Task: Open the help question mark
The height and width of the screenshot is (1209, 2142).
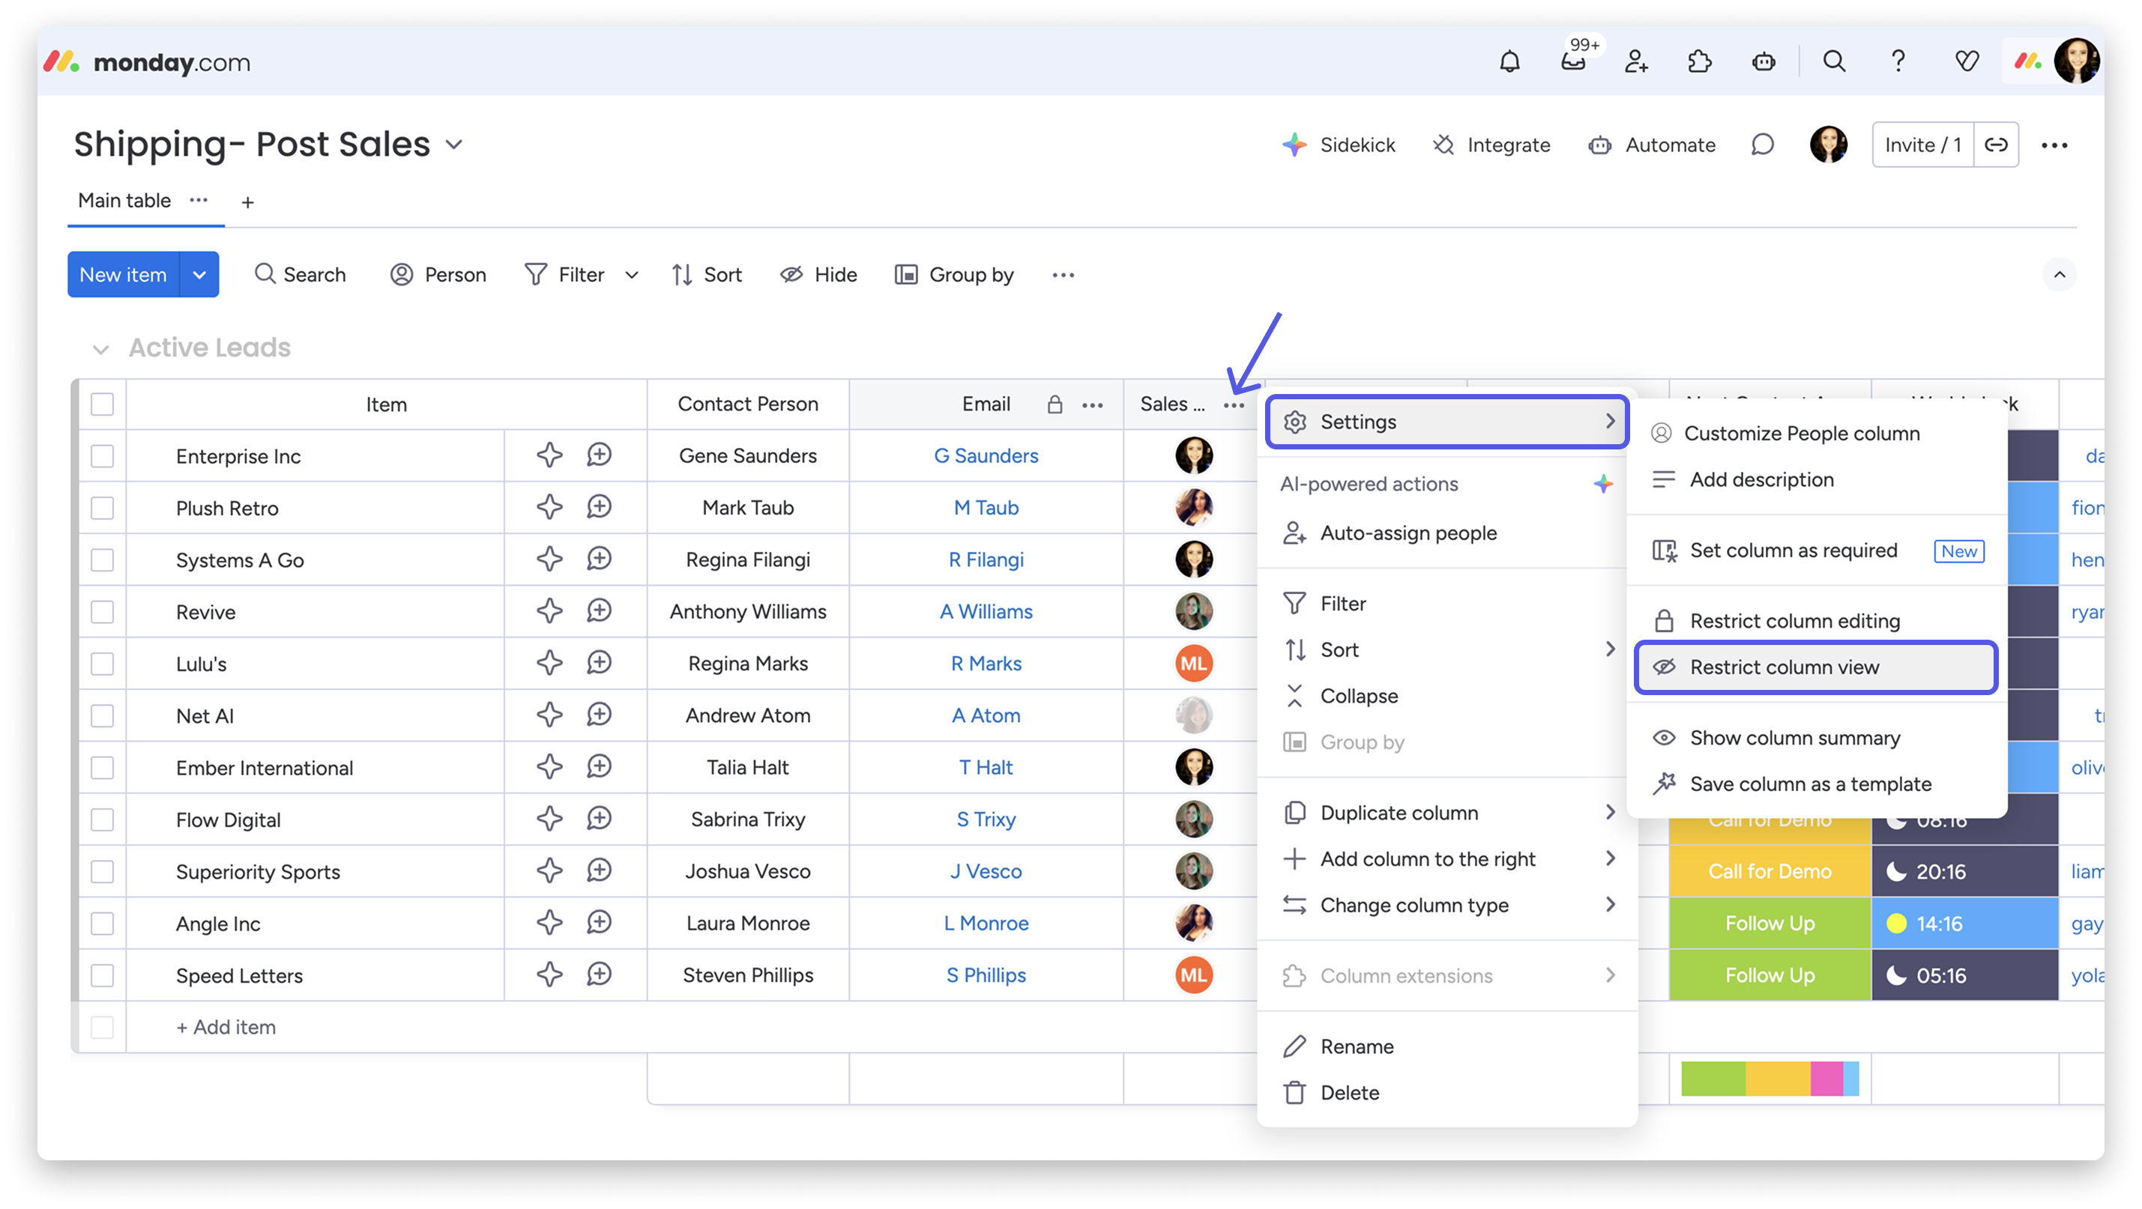Action: (x=1898, y=61)
